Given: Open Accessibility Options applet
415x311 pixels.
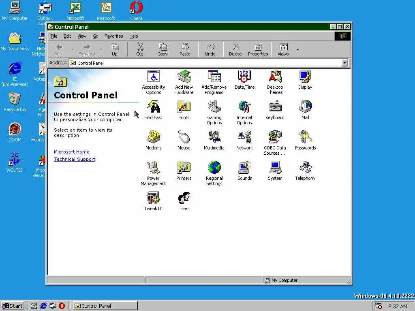Looking at the screenshot, I should click(154, 82).
